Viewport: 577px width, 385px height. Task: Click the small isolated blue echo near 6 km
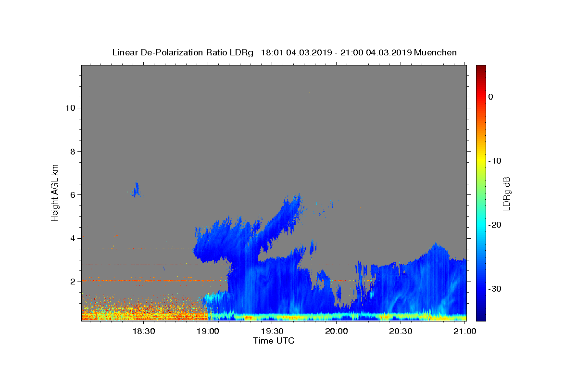(x=137, y=190)
